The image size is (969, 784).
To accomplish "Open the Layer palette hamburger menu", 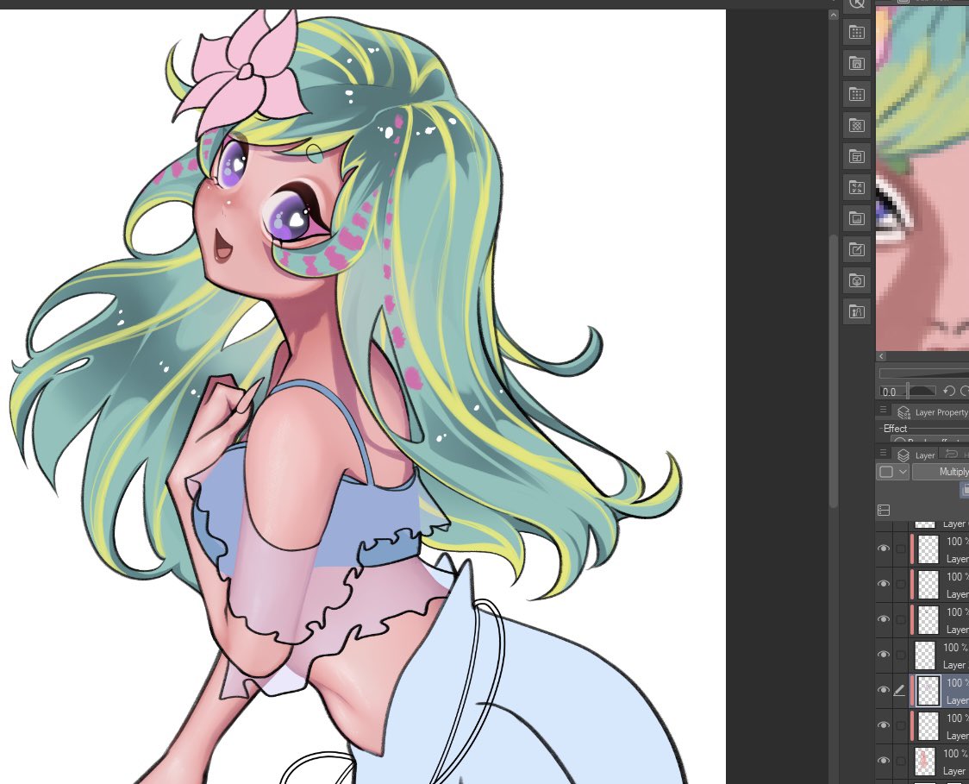I will point(883,452).
